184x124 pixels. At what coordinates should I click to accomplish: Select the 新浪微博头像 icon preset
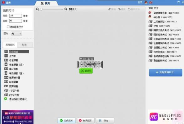coord(150,12)
